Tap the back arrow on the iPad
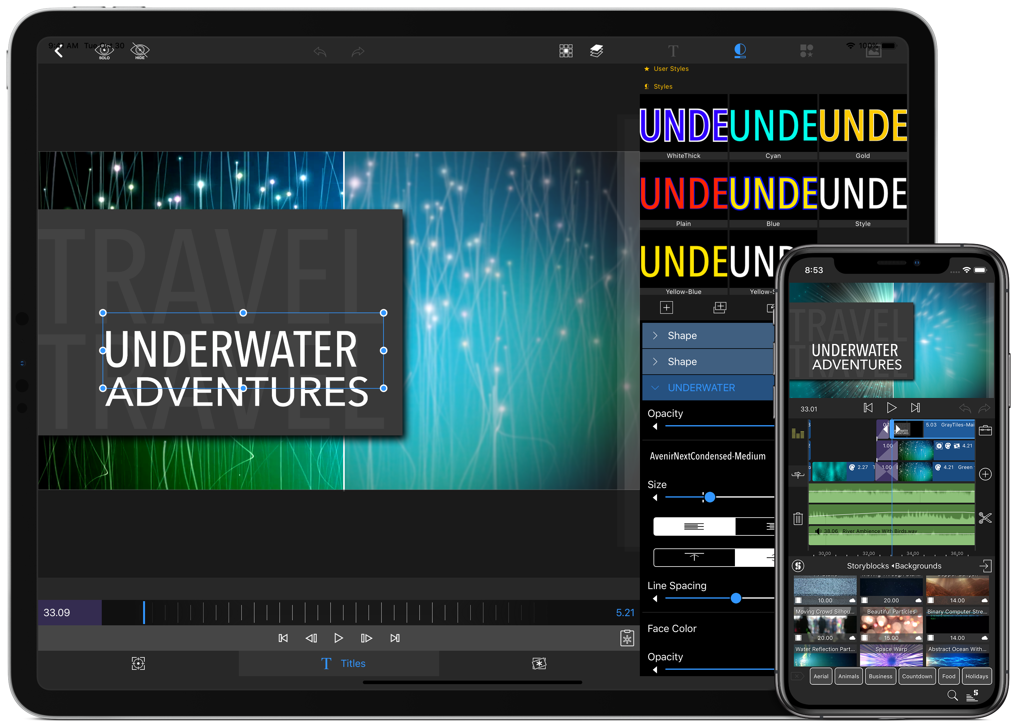The width and height of the screenshot is (1017, 727). [x=59, y=51]
